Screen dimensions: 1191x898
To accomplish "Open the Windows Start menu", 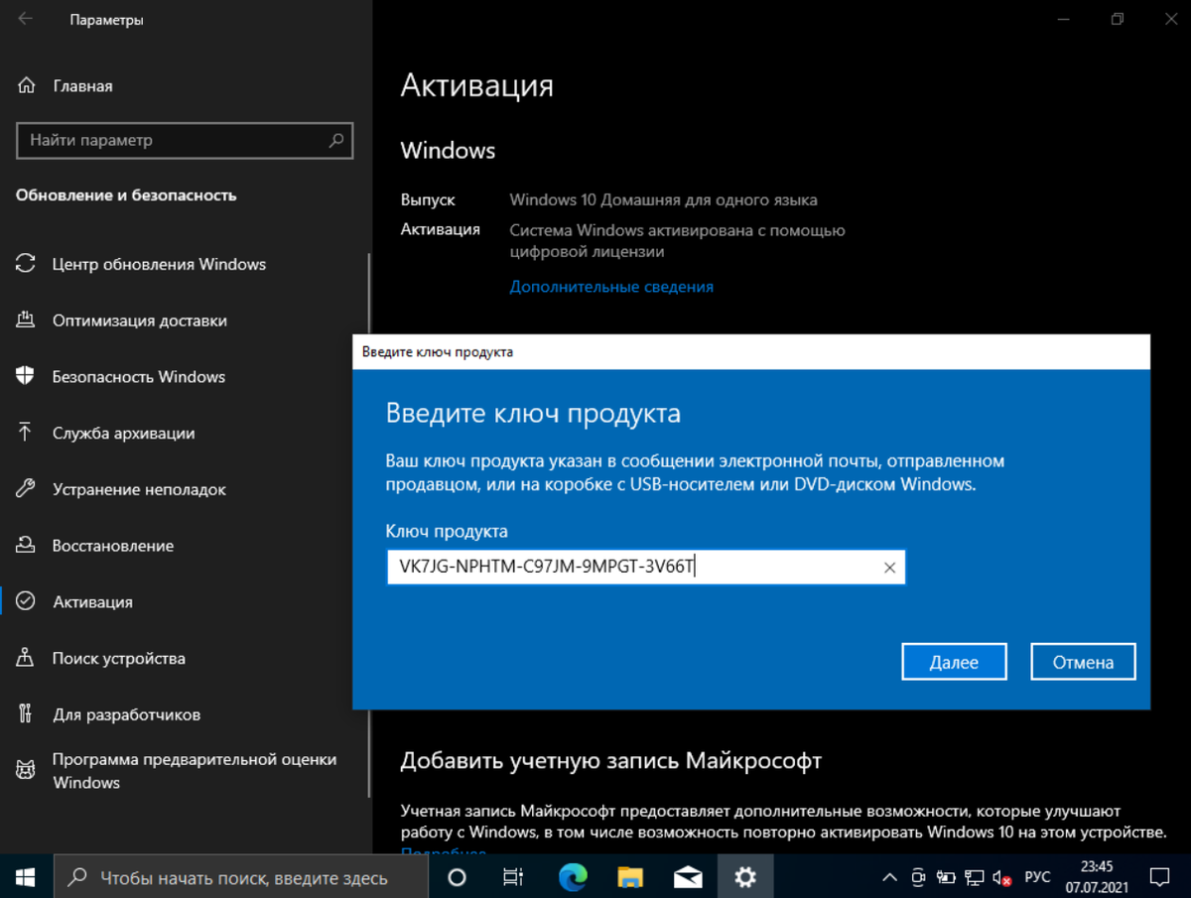I will coord(25,877).
